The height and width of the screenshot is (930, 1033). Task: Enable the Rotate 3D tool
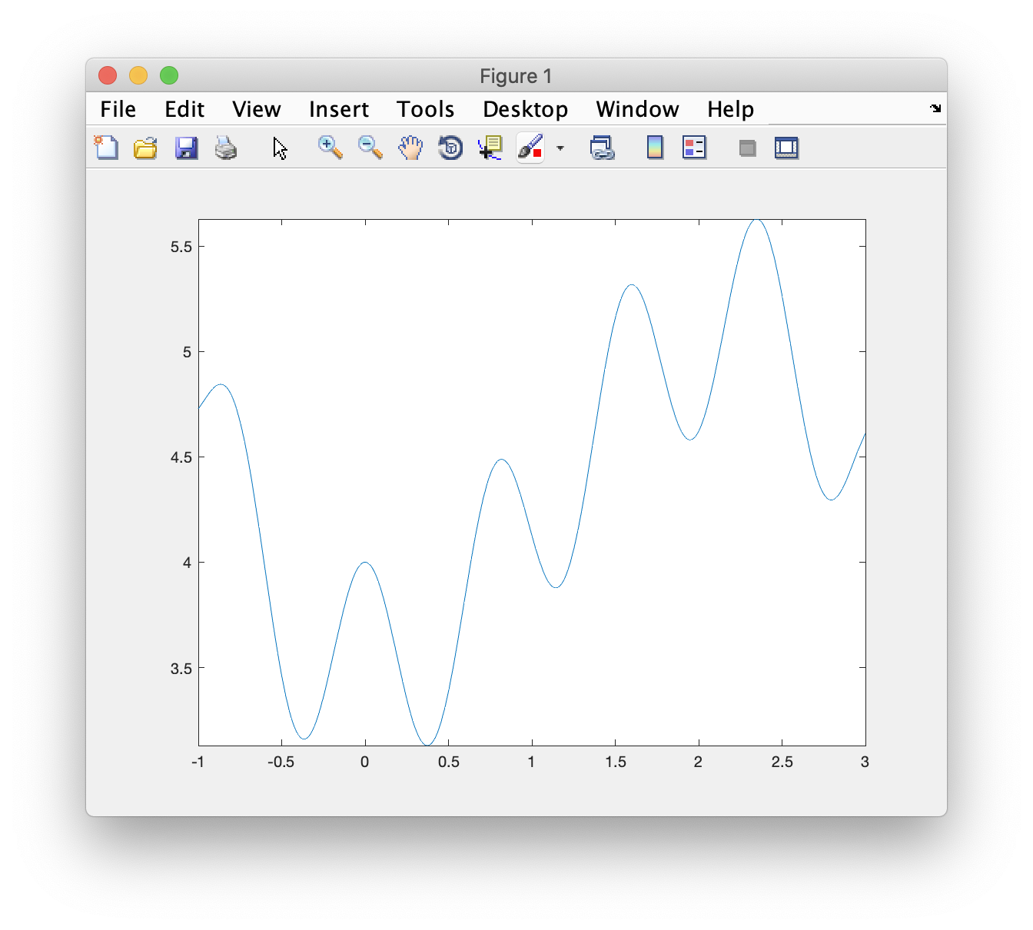coord(450,148)
